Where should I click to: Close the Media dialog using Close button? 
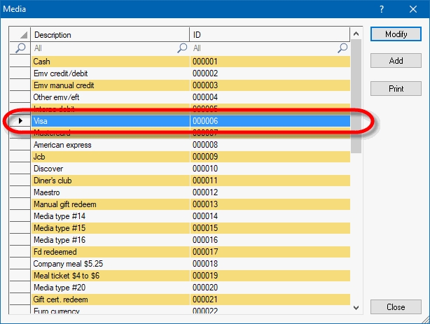point(396,307)
